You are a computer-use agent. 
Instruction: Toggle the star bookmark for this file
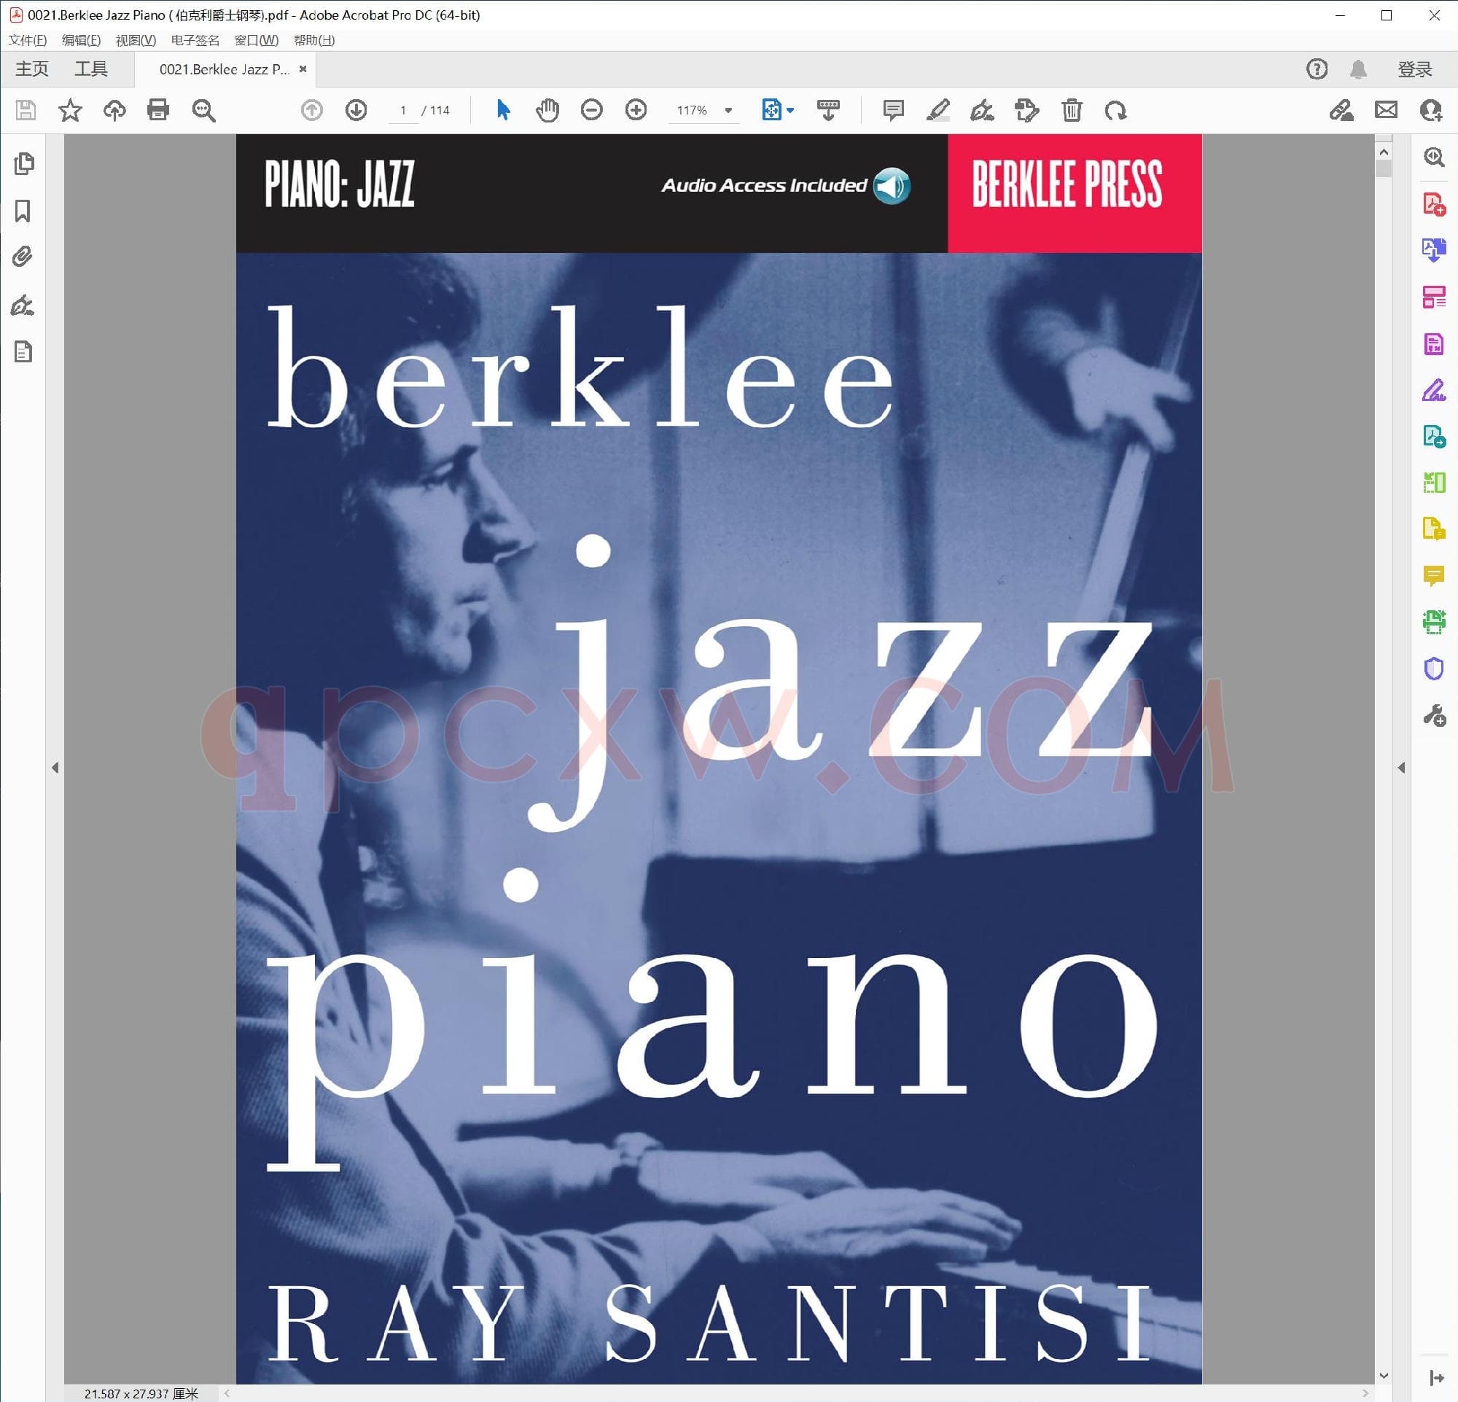click(x=70, y=110)
